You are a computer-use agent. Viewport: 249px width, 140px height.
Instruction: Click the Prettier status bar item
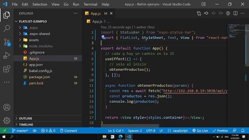(x=220, y=131)
